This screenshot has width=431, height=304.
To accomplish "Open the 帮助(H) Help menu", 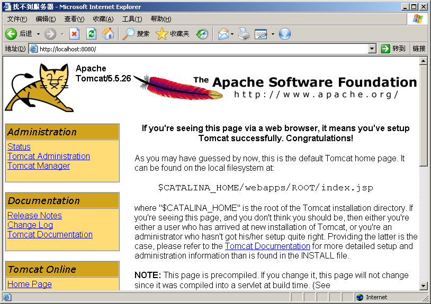I will coord(161,19).
